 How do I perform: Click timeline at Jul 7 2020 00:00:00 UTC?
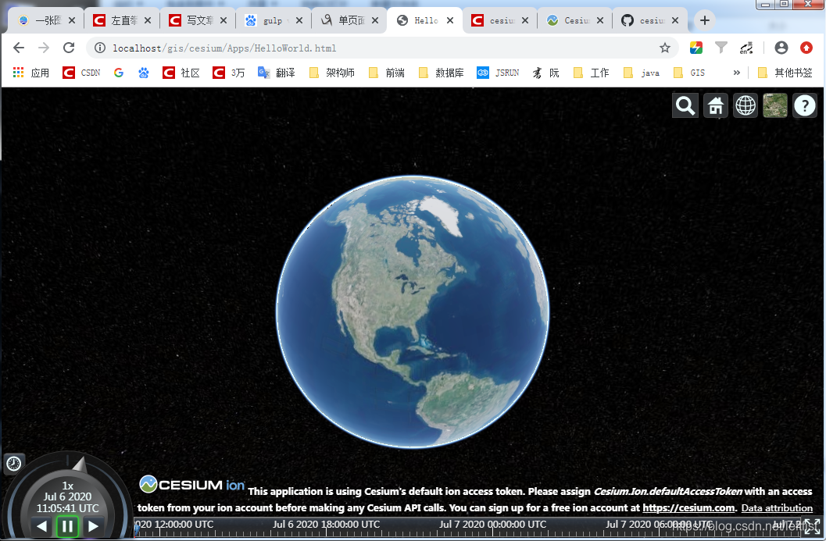[x=492, y=525]
